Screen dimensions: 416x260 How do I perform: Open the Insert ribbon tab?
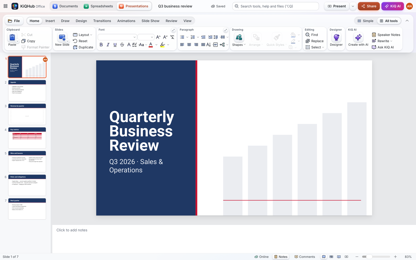(x=50, y=21)
